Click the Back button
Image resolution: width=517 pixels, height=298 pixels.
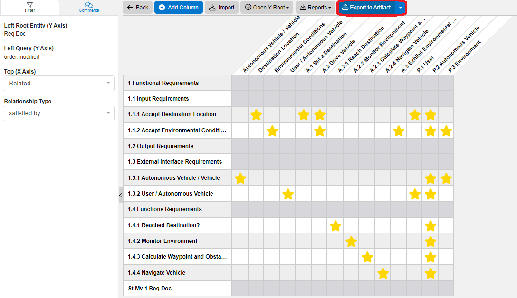tap(137, 8)
